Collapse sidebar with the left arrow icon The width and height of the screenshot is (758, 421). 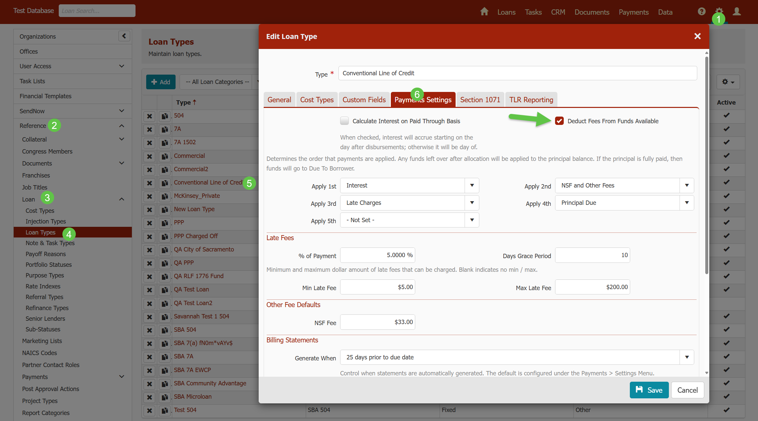click(x=124, y=36)
